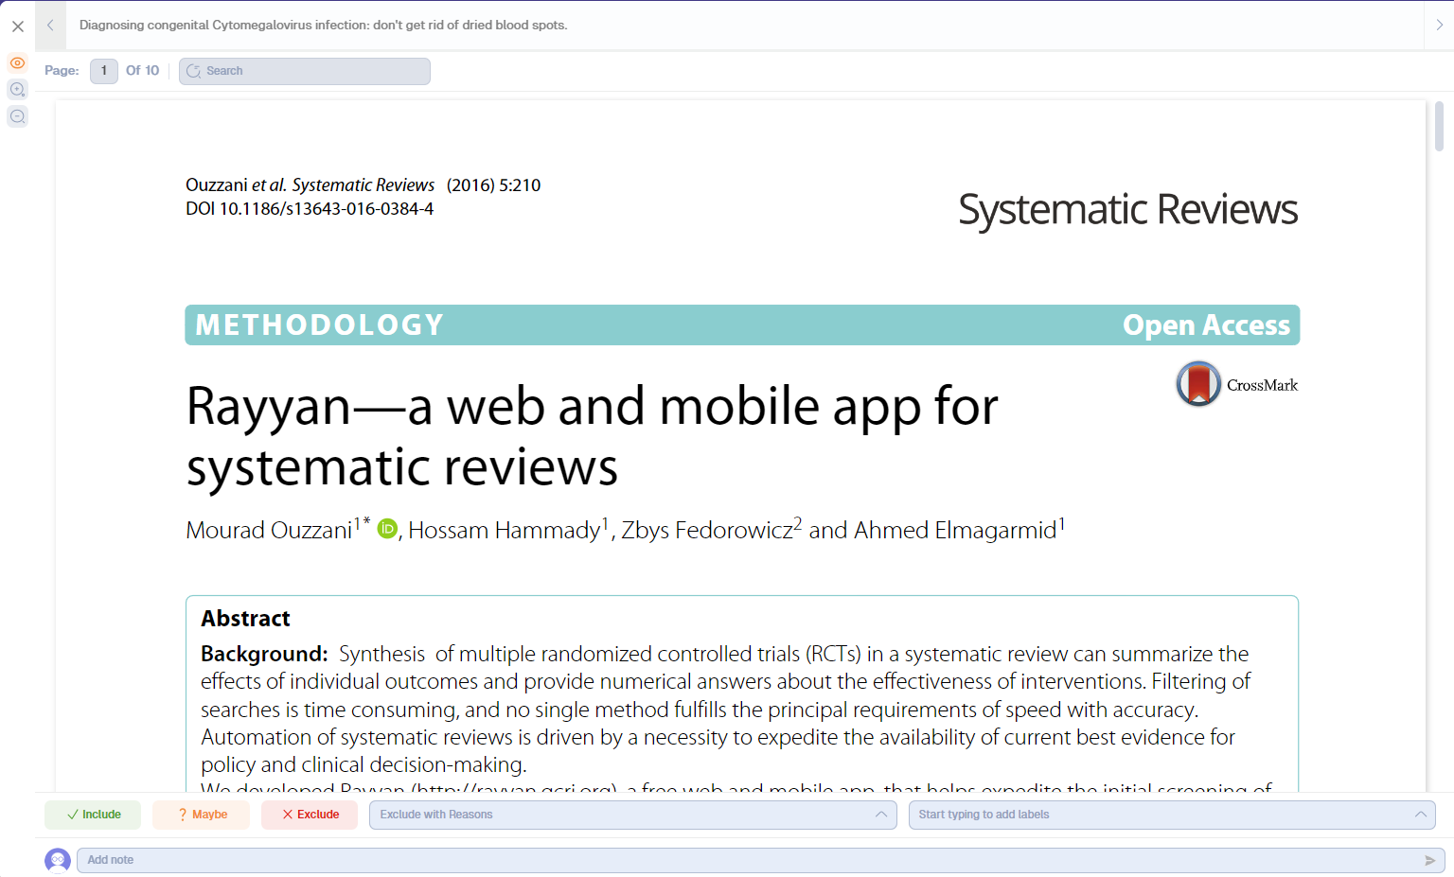Click the Open Access label in the banner
This screenshot has width=1454, height=877.
[1206, 325]
